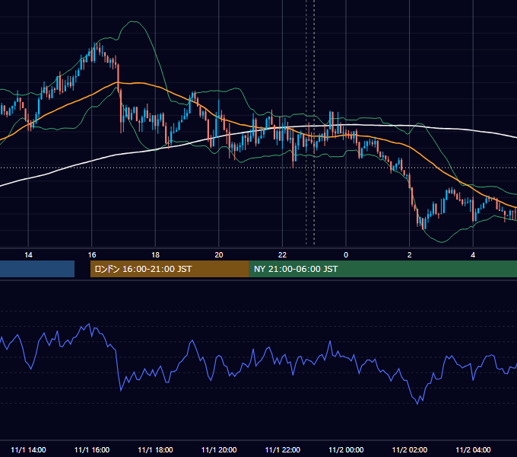Click the '11/1 20:00' time label
517x457 pixels.
click(219, 449)
